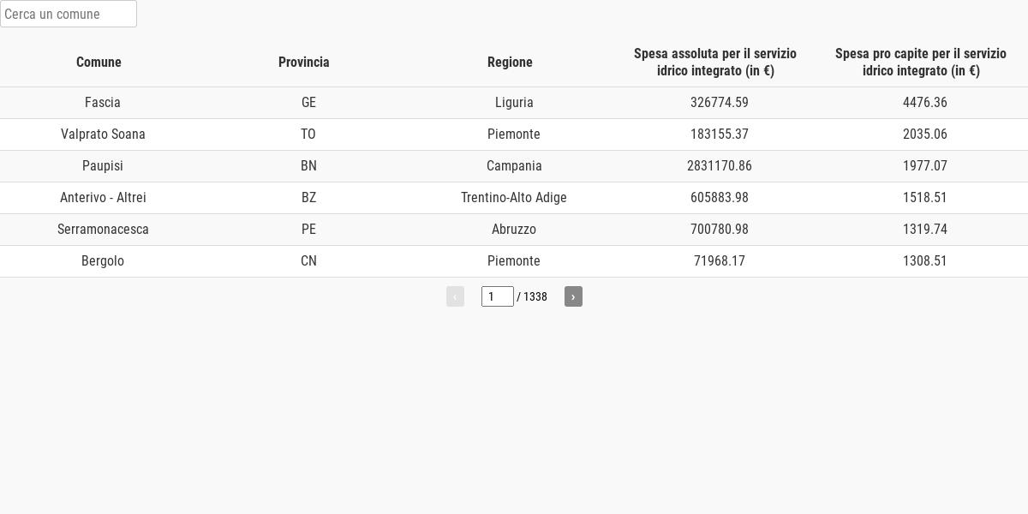The image size is (1028, 514).
Task: Click the 2831170.86 absolute spending value
Action: point(720,166)
